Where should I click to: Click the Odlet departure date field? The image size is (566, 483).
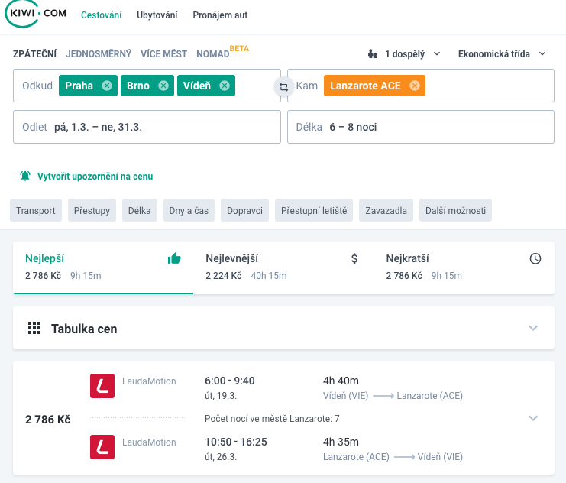pyautogui.click(x=147, y=127)
